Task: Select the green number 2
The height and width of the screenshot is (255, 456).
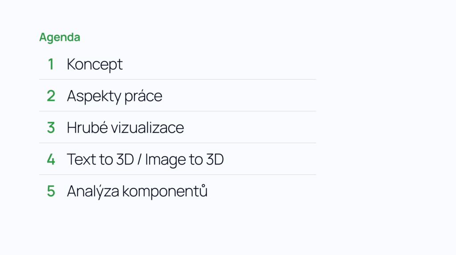Action: point(51,96)
